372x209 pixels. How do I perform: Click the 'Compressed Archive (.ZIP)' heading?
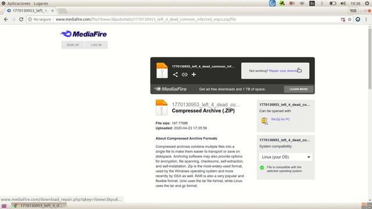[x=203, y=111]
